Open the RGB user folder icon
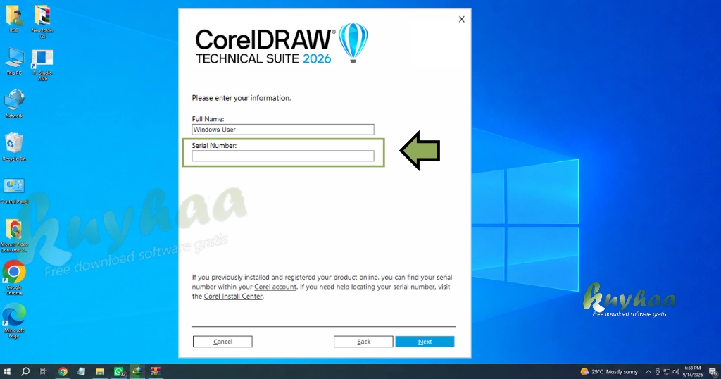Screen dimensions: 721x379 click(x=14, y=19)
